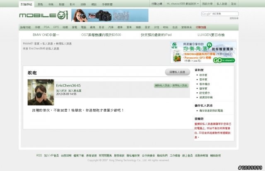The image size is (265, 171).
Task: Go to the 單車 forum category
Action: 129,27
